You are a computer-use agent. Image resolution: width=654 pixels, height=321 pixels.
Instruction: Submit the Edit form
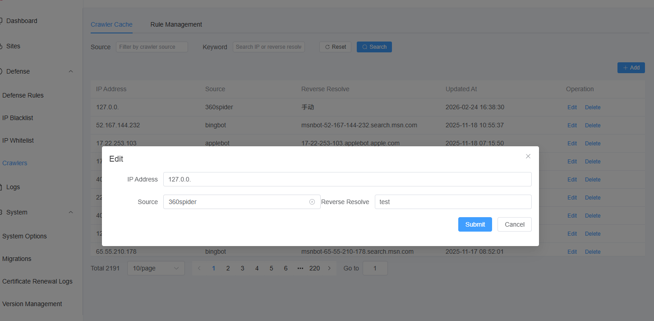[x=475, y=224]
